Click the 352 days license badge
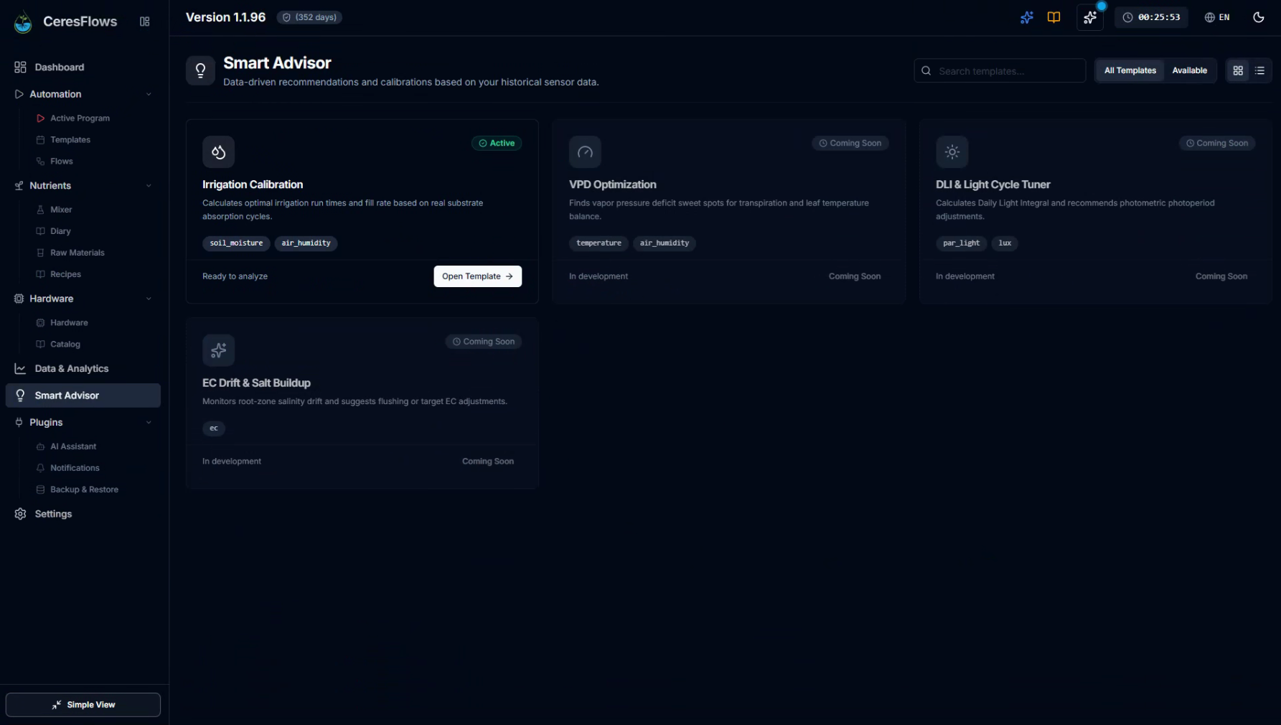 click(x=309, y=17)
